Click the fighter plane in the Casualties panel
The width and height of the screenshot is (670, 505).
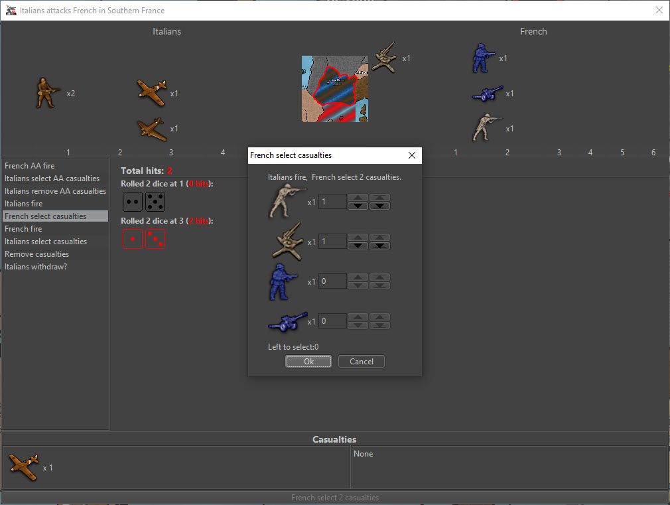(24, 467)
